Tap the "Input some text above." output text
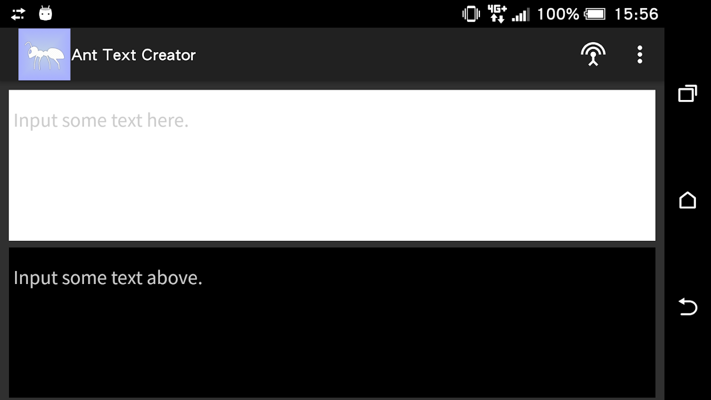711x400 pixels. tap(108, 278)
